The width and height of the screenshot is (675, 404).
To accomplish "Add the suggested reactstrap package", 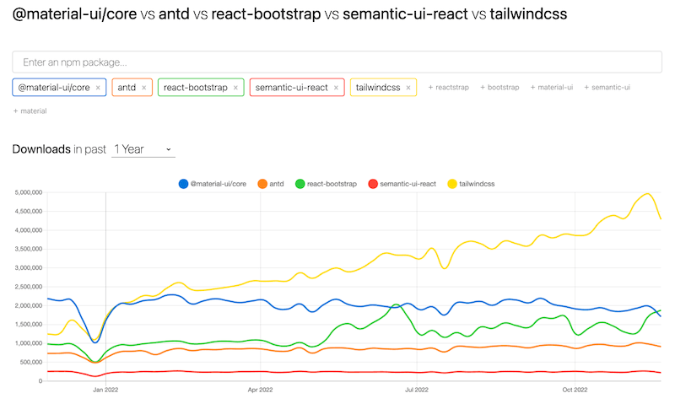I will coord(448,88).
